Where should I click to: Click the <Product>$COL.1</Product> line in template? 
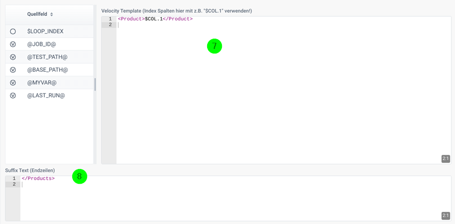coord(155,19)
